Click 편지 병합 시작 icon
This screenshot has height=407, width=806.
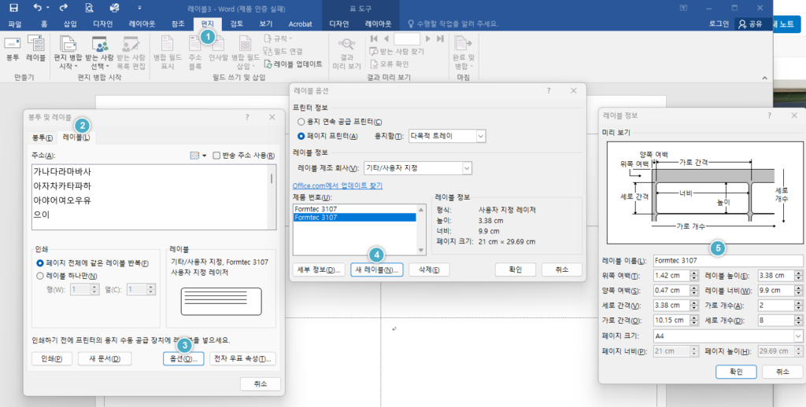coord(68,53)
